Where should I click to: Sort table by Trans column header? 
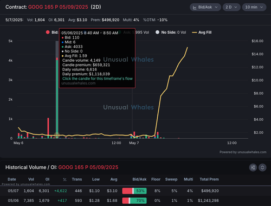click(77, 179)
